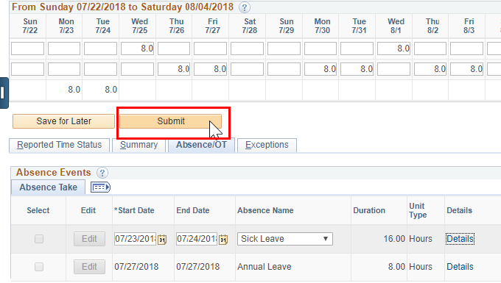
Task: Click empty second-row field under Sun 7/29
Action: [x=284, y=69]
